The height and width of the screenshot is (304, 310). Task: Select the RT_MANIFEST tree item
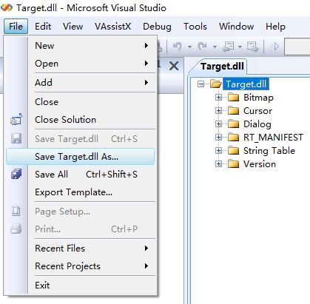click(x=273, y=138)
